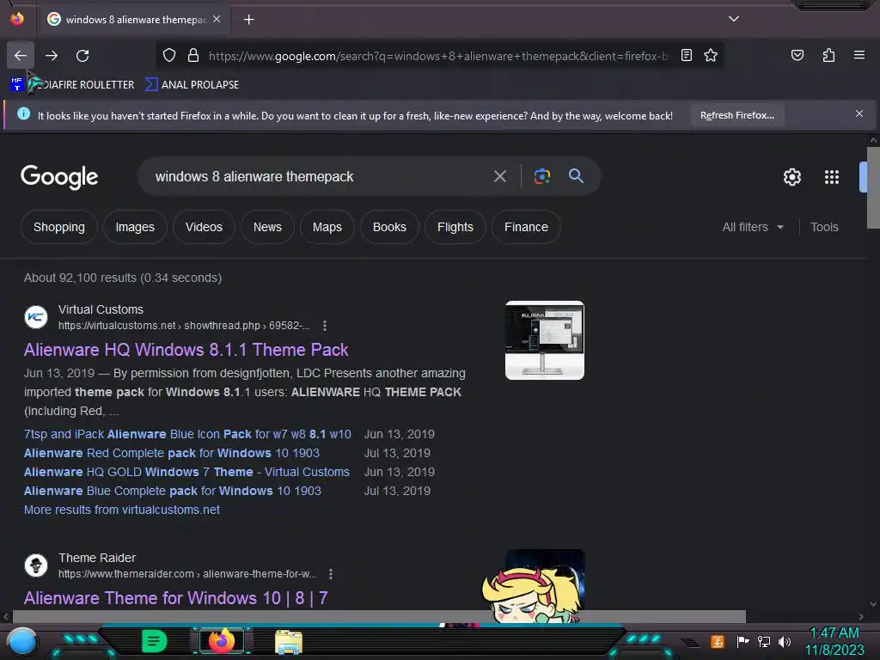Open tracking protection shield icon
Viewport: 880px width, 660px height.
169,56
